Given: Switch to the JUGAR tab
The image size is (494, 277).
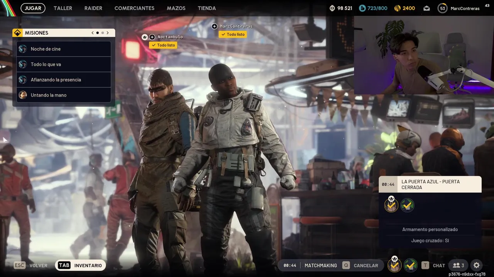Looking at the screenshot, I should 33,8.
